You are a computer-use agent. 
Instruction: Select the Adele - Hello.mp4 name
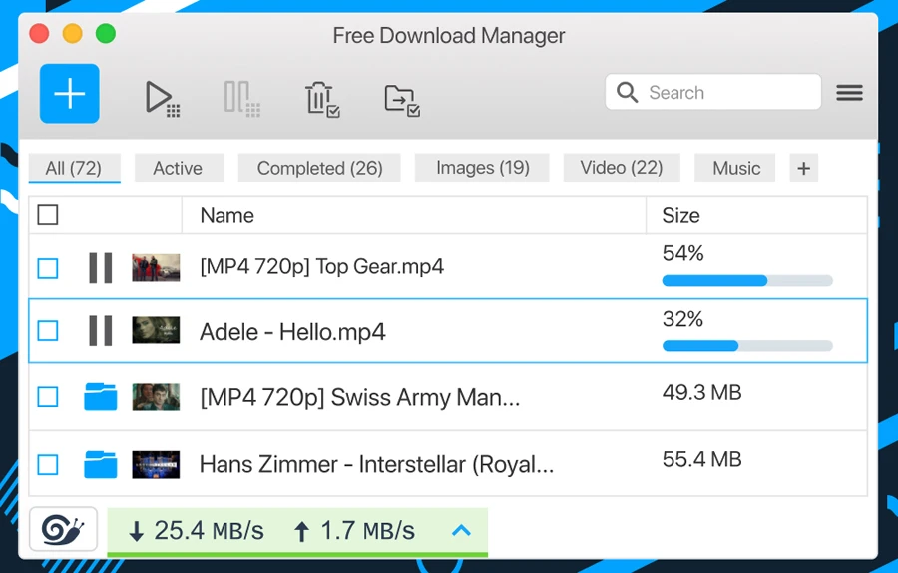pyautogui.click(x=292, y=332)
